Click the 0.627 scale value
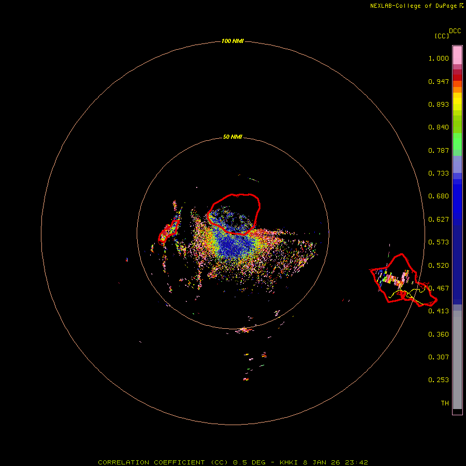The image size is (466, 466). [x=439, y=220]
